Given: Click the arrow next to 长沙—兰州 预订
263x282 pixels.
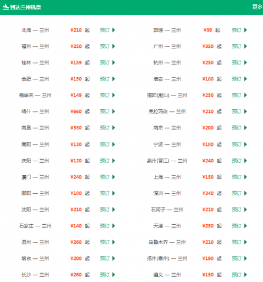Looking at the screenshot, I should (114, 275).
